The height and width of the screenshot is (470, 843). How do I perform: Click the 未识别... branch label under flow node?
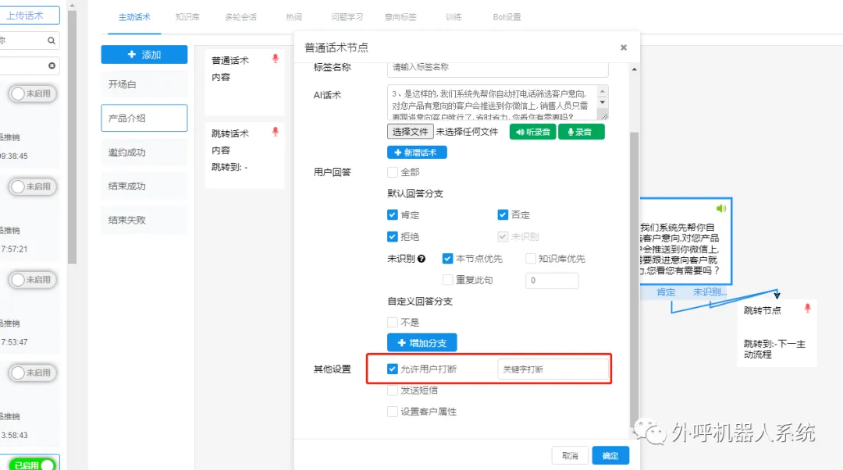(x=710, y=292)
